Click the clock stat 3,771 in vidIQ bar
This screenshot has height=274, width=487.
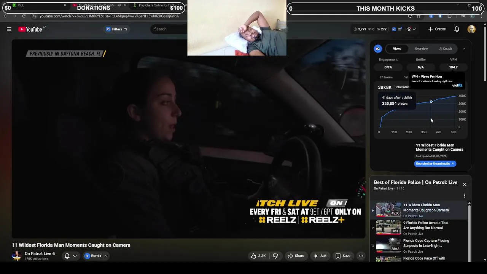pos(360,29)
